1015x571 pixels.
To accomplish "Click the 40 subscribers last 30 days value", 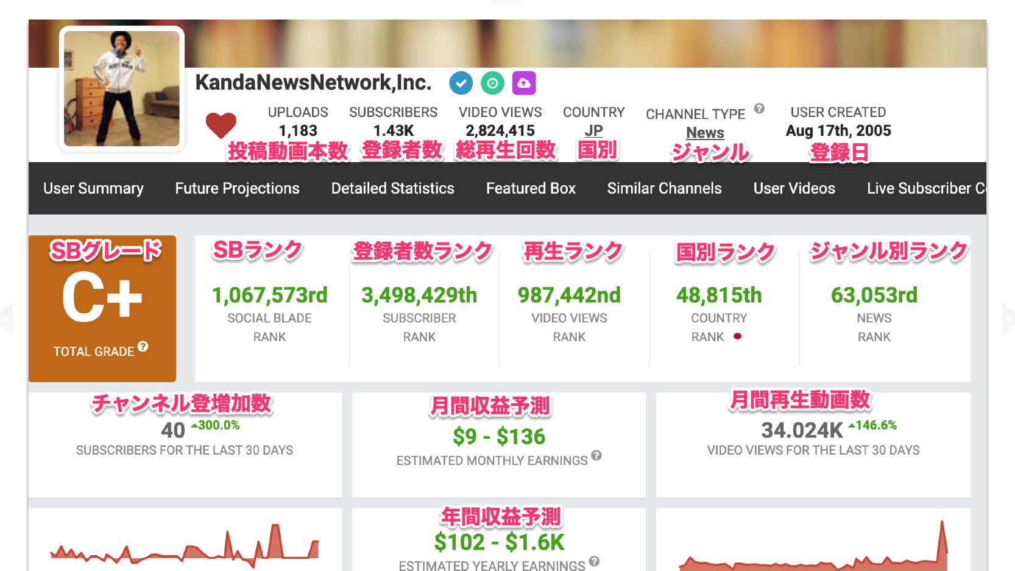I will 173,430.
